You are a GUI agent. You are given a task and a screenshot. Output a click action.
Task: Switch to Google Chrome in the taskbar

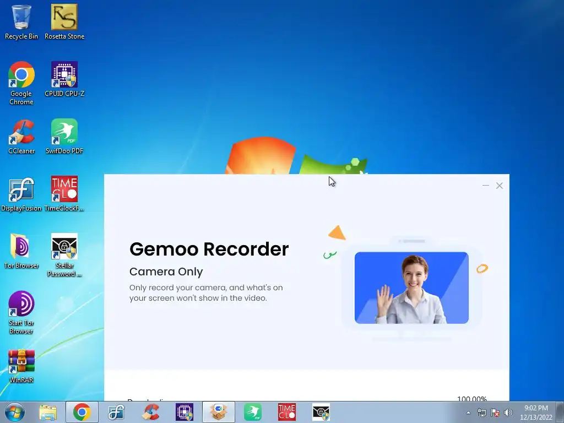click(82, 412)
